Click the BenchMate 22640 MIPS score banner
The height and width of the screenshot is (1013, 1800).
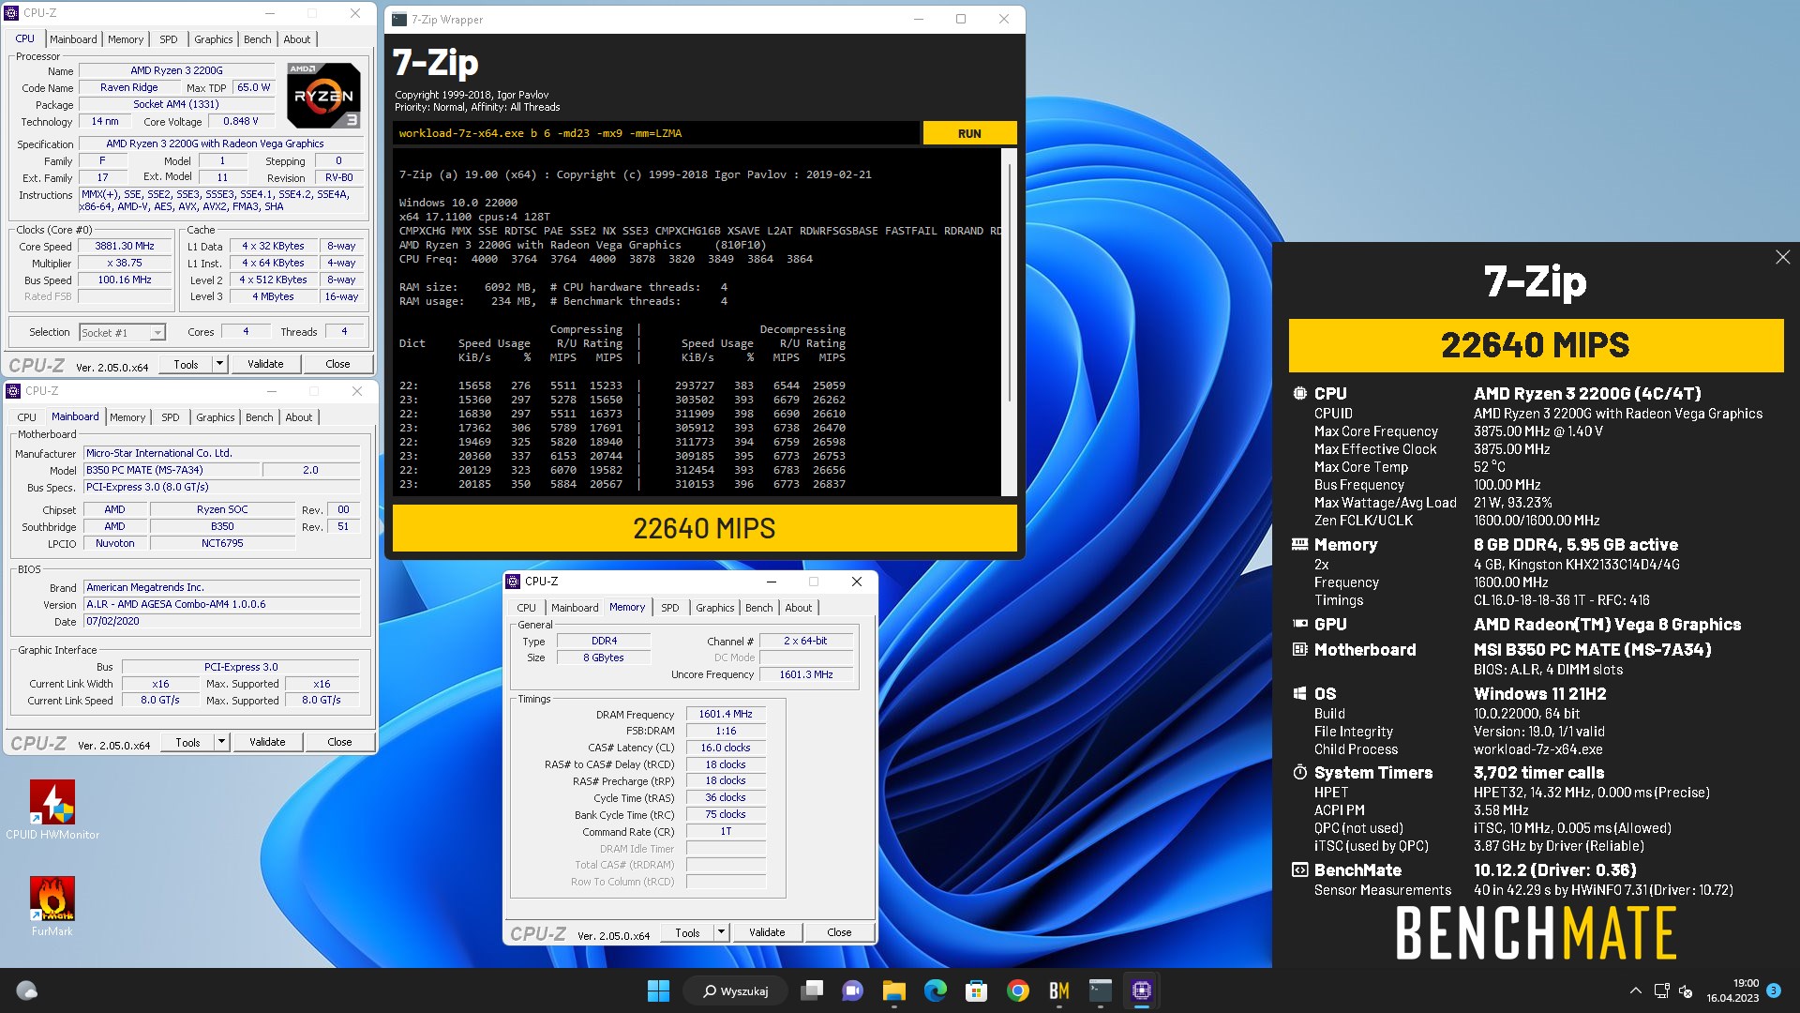(x=1536, y=345)
